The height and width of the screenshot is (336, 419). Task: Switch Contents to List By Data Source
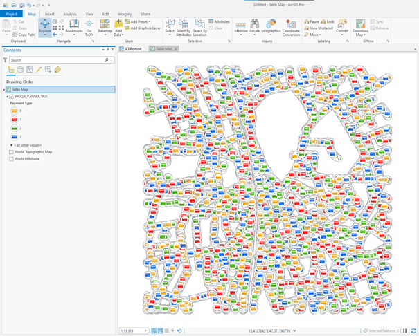(19, 70)
